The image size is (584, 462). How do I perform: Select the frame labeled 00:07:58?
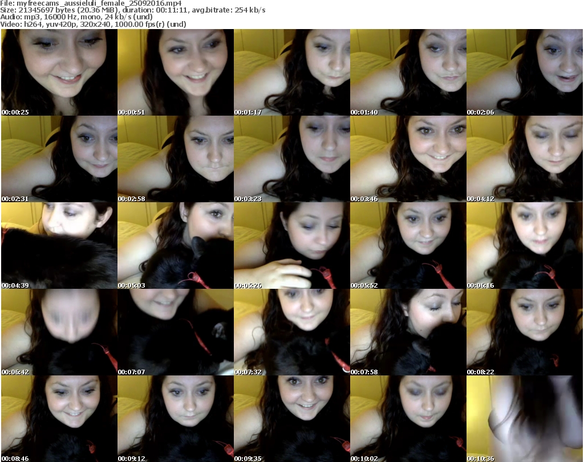pos(408,332)
